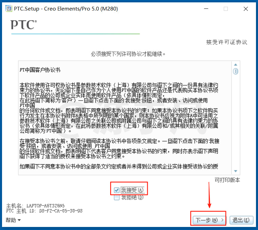Viewport: 258px width, 230px height.
Task: Close the PTC.Setup installer window
Action: point(246,9)
